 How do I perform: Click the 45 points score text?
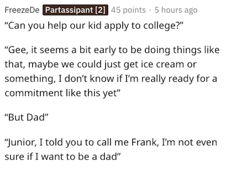128,10
